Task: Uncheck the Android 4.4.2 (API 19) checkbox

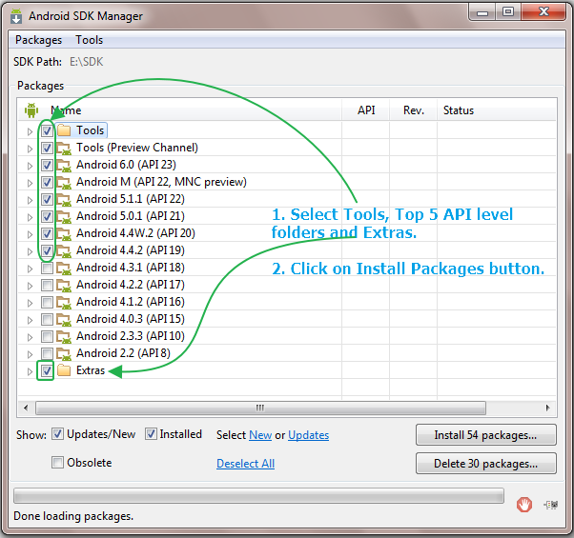Action: [47, 250]
